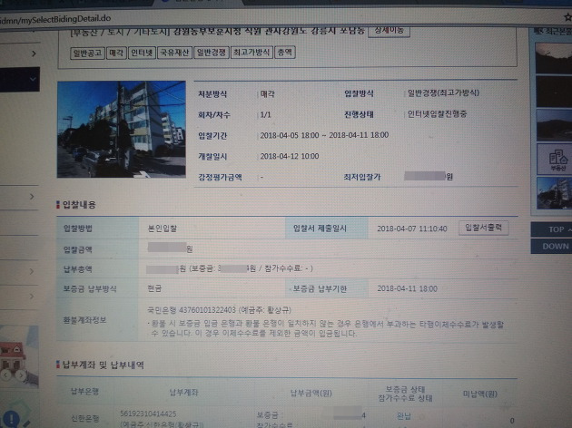Jump to page top with TOP button

(554, 229)
